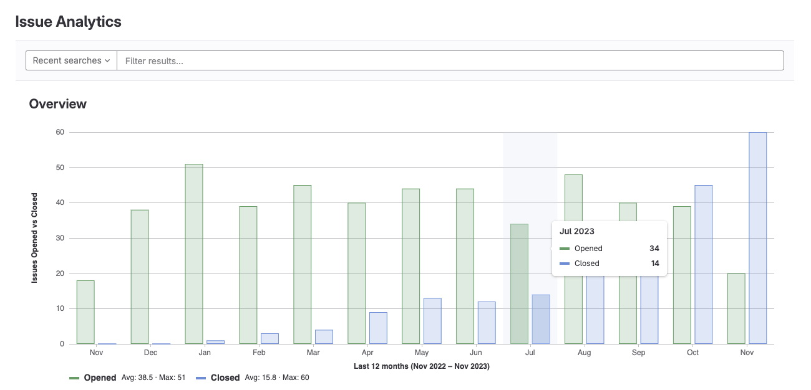Click the Closed count 14 in the tooltip
811x390 pixels.
click(x=654, y=263)
